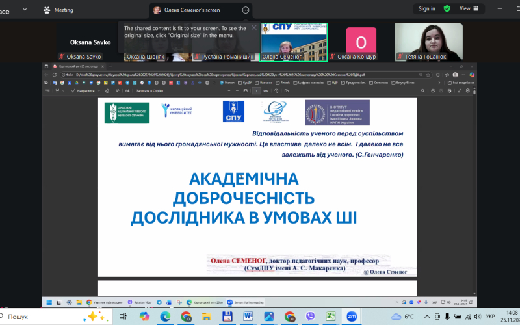Select Олена Семеног video thumbnail
This screenshot has width=520, height=325.
coord(294,42)
